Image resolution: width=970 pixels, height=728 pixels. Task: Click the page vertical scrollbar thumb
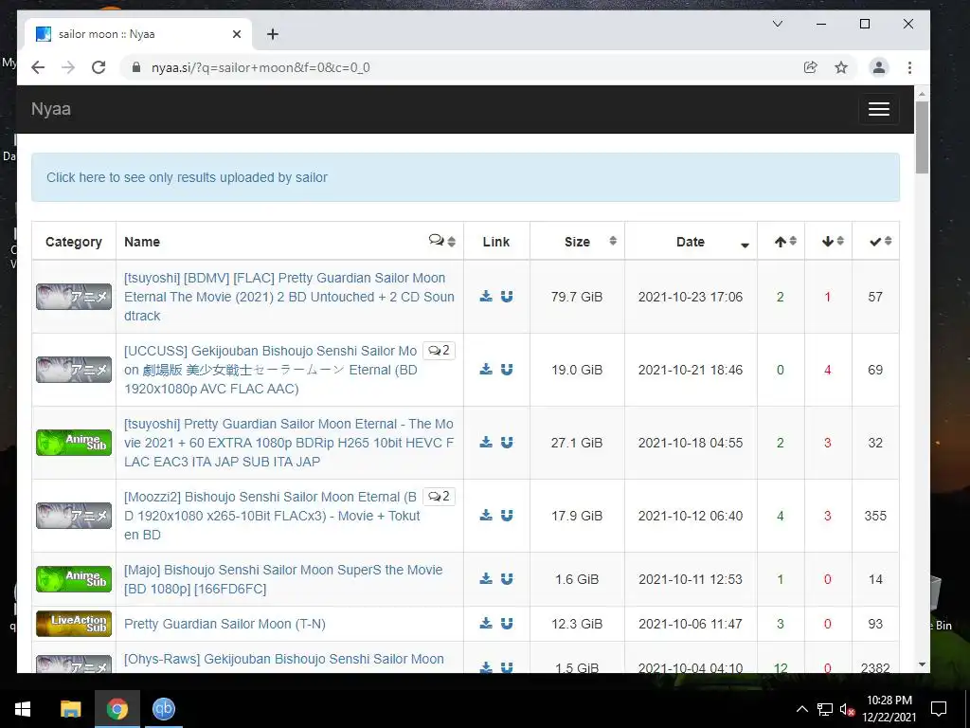tap(922, 137)
